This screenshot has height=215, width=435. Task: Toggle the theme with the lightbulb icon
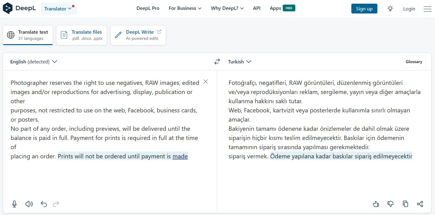pos(390,8)
